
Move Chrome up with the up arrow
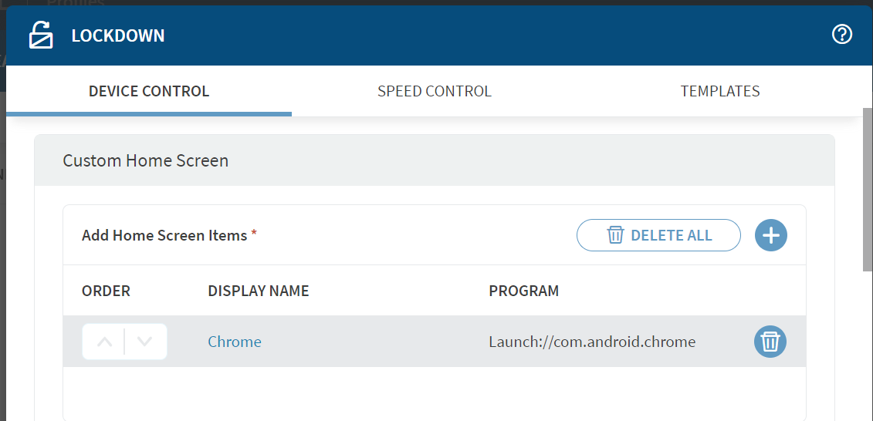click(104, 342)
